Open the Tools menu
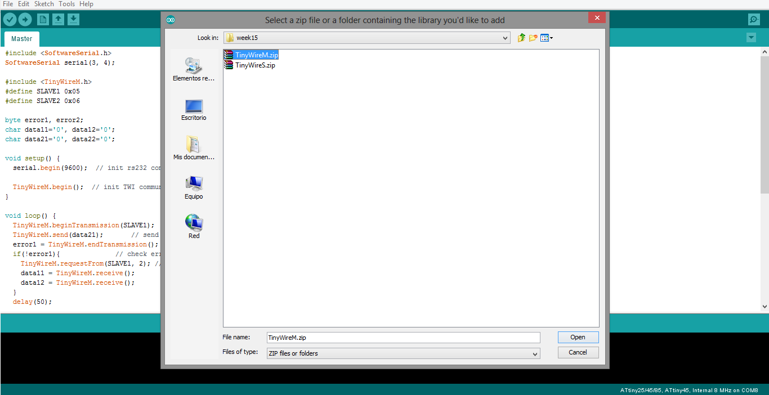This screenshot has width=769, height=395. click(66, 4)
